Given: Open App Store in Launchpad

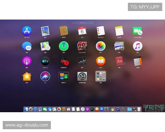Looking at the screenshot, I should tap(27, 31).
